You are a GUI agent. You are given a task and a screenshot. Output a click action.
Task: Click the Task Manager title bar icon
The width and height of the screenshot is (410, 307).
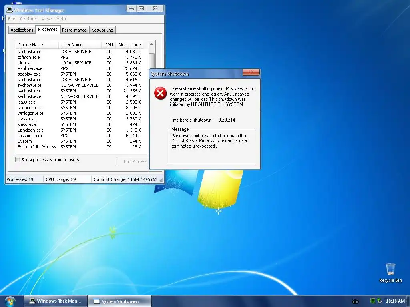(10, 10)
